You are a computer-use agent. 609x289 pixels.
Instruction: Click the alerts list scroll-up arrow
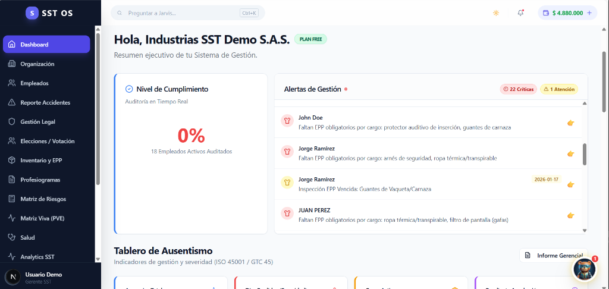pos(585,103)
